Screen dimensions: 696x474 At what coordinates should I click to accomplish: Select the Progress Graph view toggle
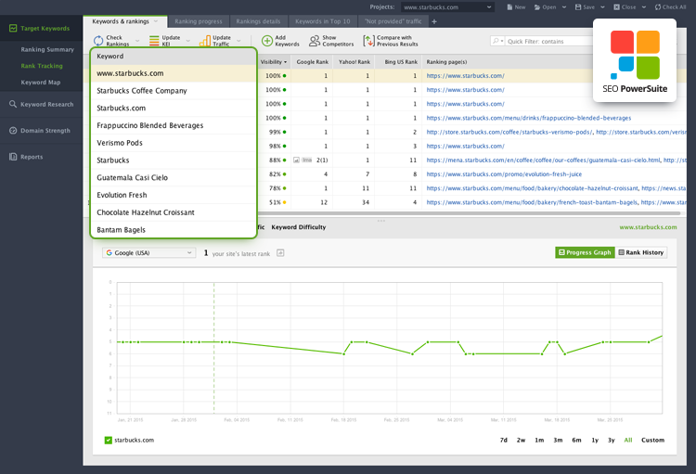[x=585, y=252]
